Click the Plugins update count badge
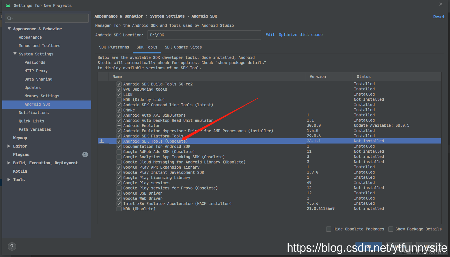450x257 pixels. 85,154
